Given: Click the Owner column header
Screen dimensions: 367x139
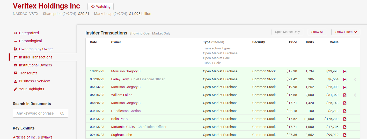Looking at the screenshot, I should tap(116, 42).
